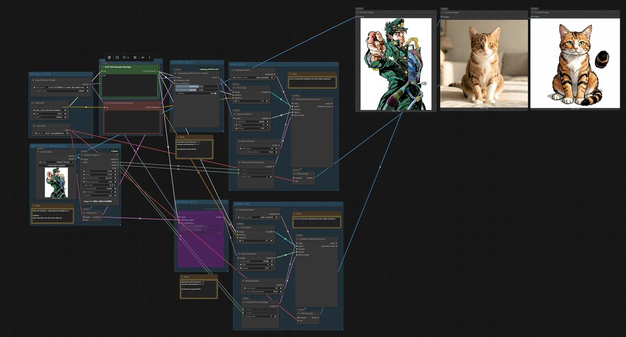Click the divisible_by field in Resize Image v2
The image size is (626, 337).
click(99, 192)
